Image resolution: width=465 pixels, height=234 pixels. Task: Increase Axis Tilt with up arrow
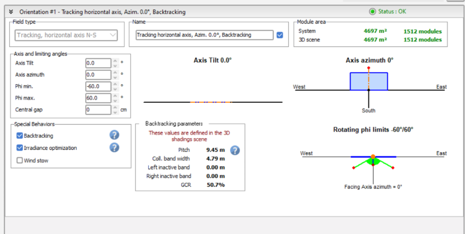pyautogui.click(x=115, y=61)
